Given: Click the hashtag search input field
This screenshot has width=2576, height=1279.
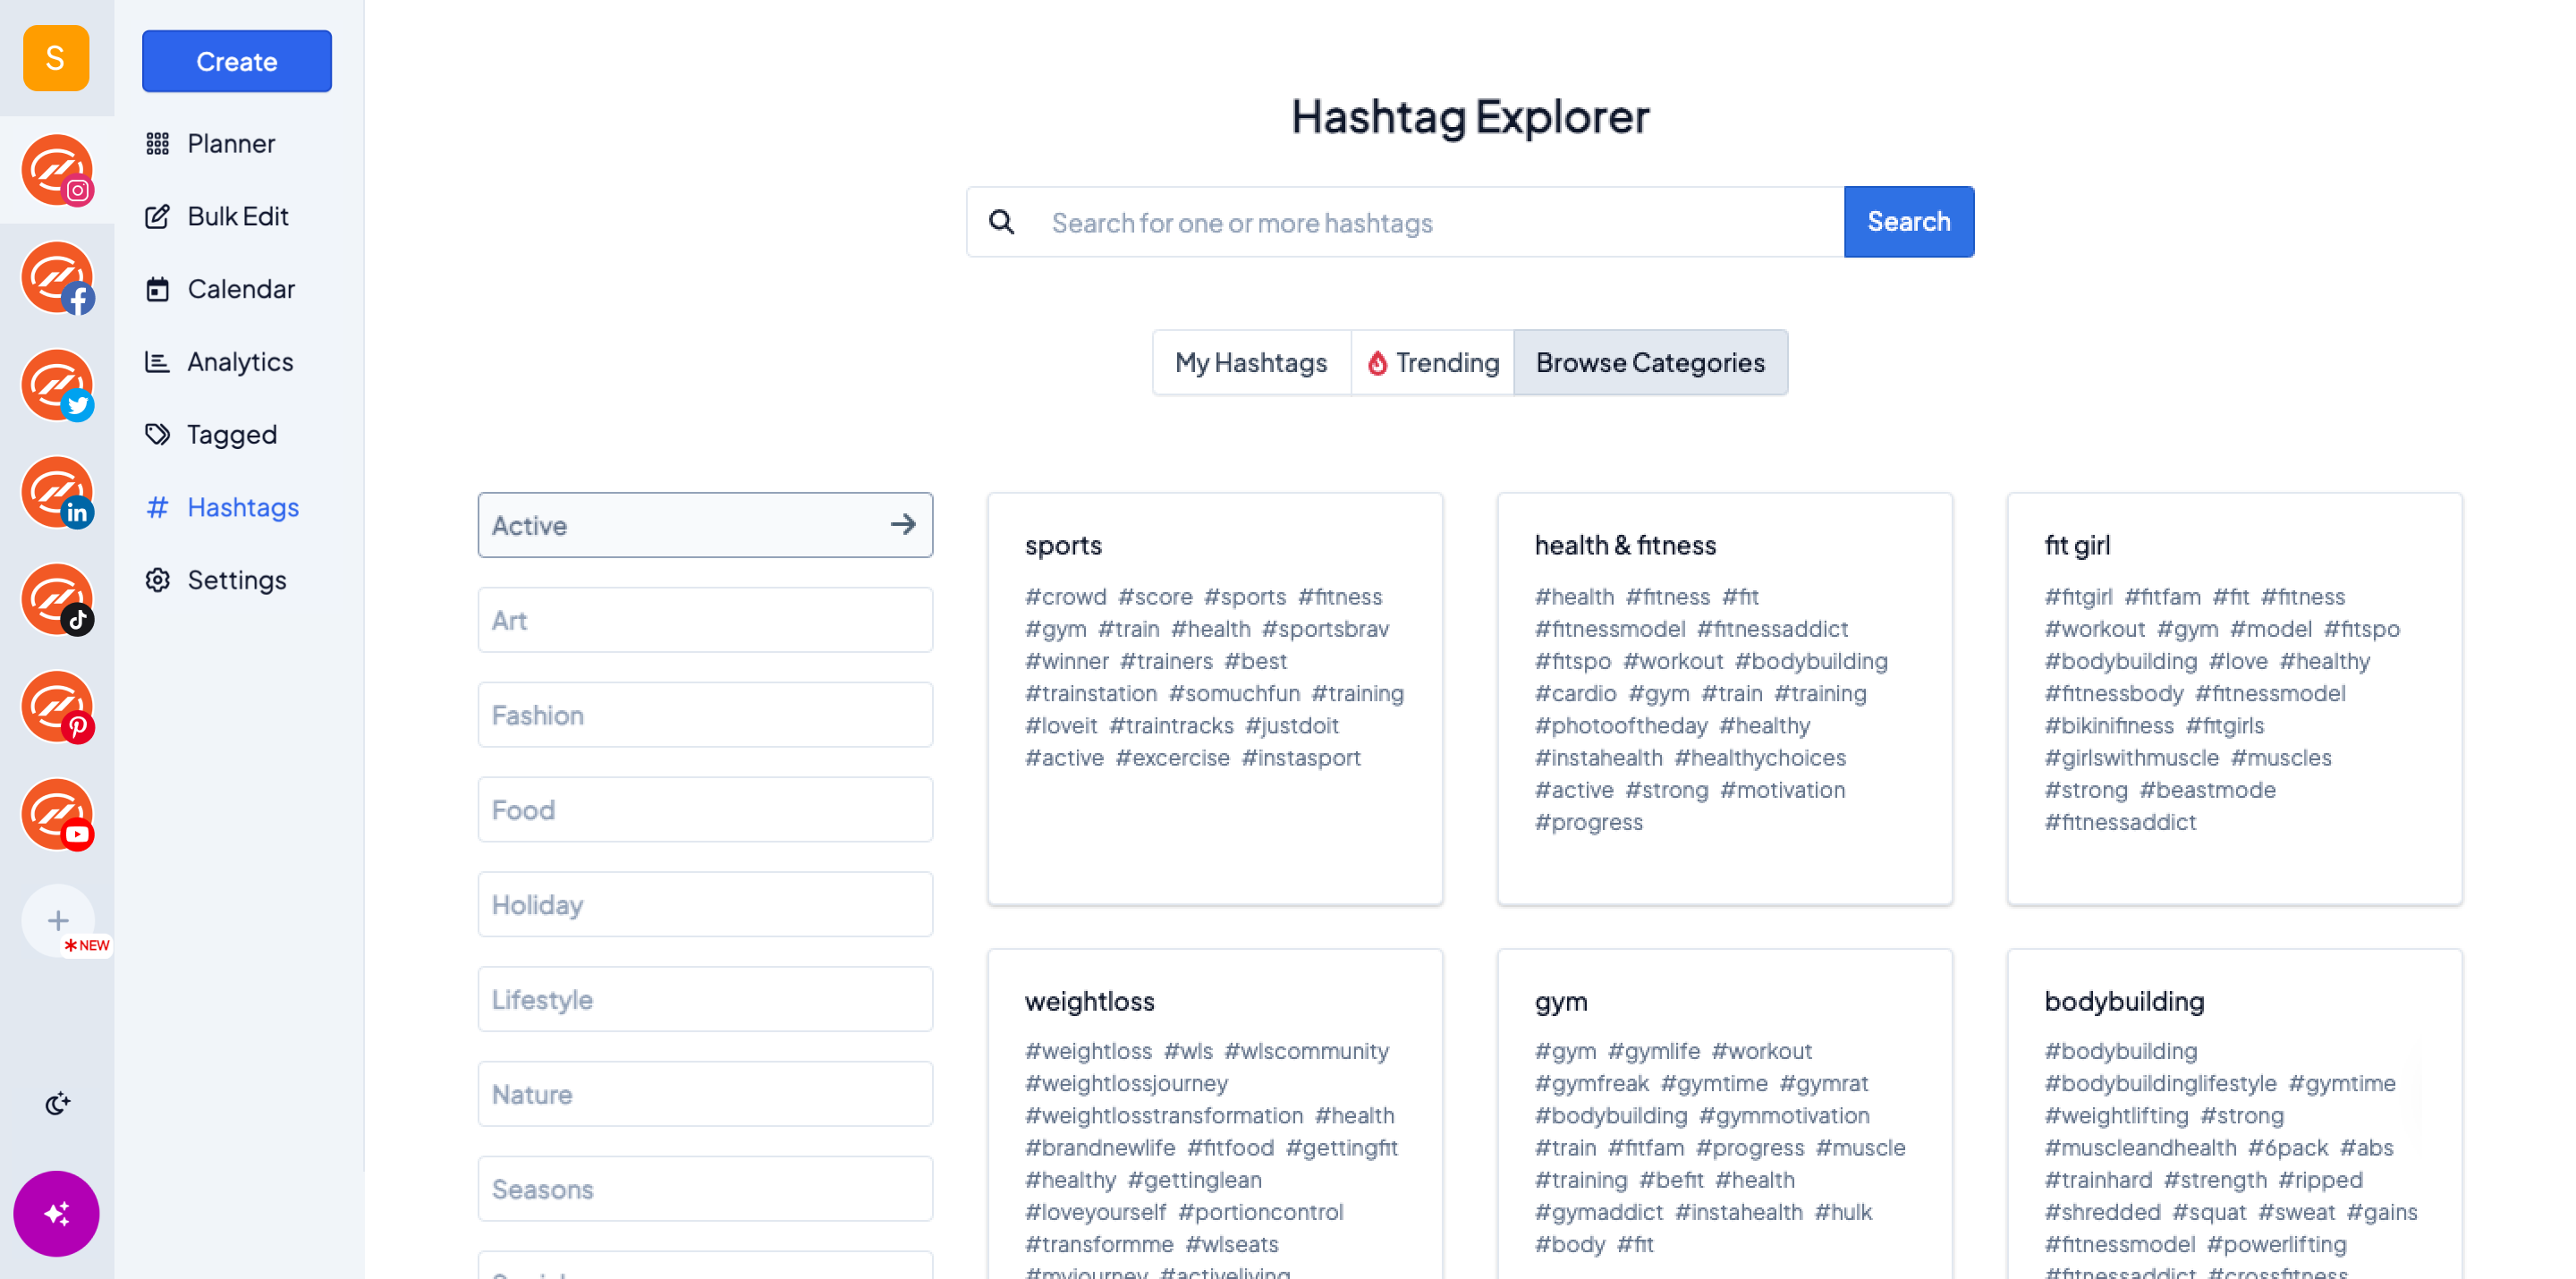Looking at the screenshot, I should (x=1400, y=221).
